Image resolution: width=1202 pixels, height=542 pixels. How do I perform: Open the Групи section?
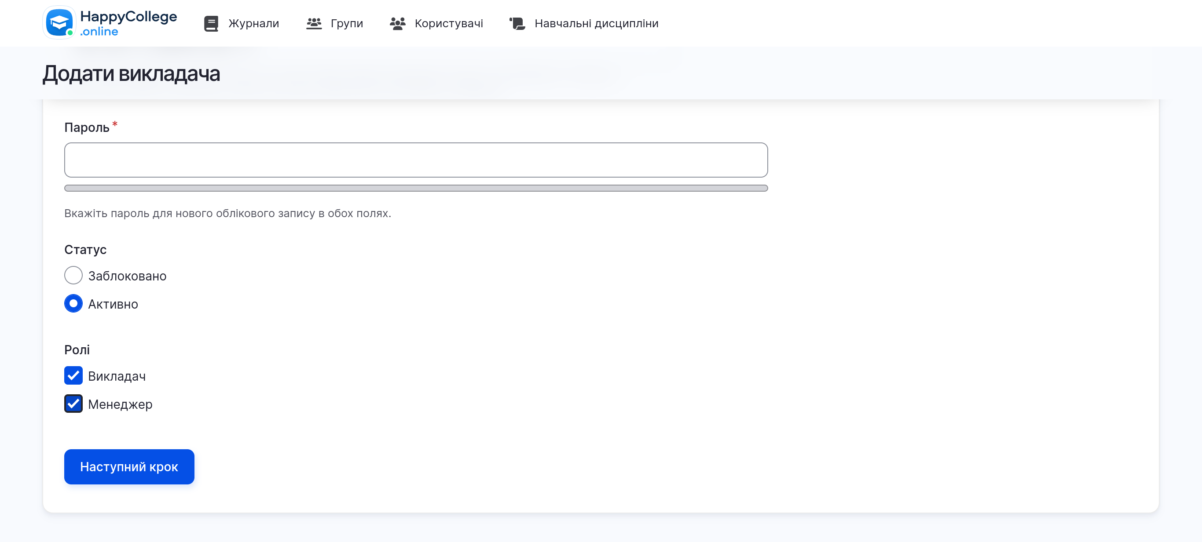(347, 23)
